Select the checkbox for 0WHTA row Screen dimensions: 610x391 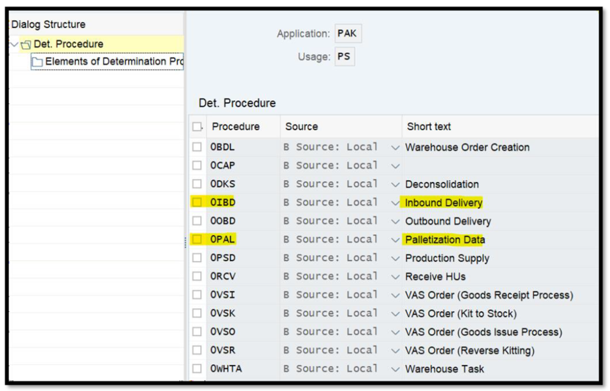click(x=197, y=369)
